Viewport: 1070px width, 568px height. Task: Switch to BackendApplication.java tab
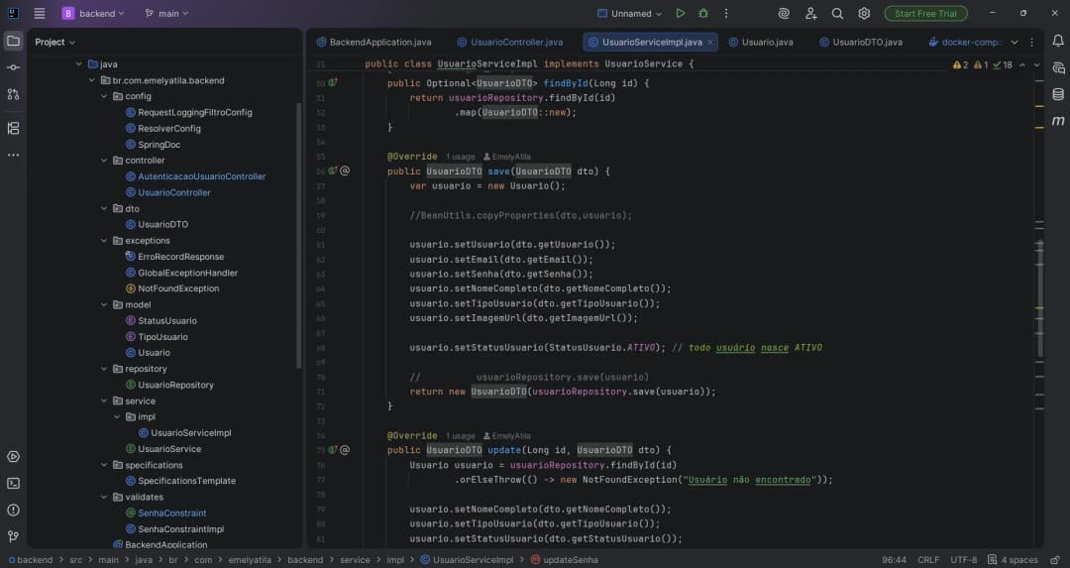click(x=374, y=42)
